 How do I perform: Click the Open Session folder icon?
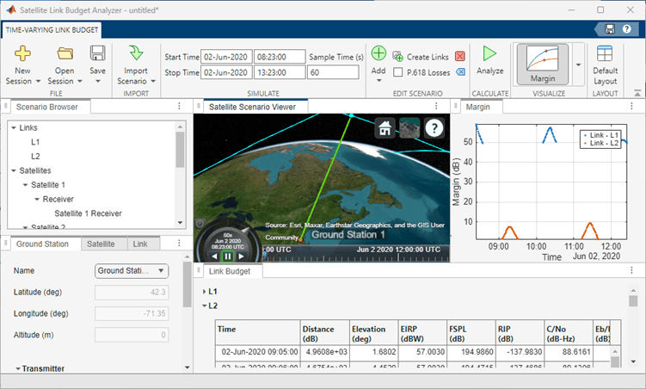[x=65, y=53]
